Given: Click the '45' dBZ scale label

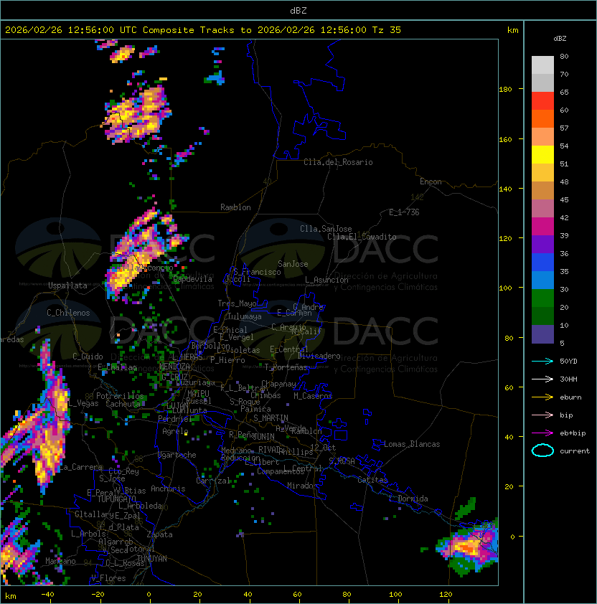Looking at the screenshot, I should tap(564, 199).
